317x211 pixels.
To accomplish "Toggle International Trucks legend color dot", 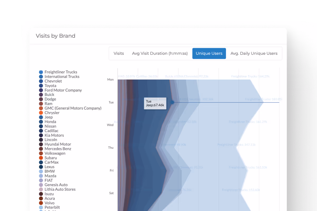I will 41,76.
